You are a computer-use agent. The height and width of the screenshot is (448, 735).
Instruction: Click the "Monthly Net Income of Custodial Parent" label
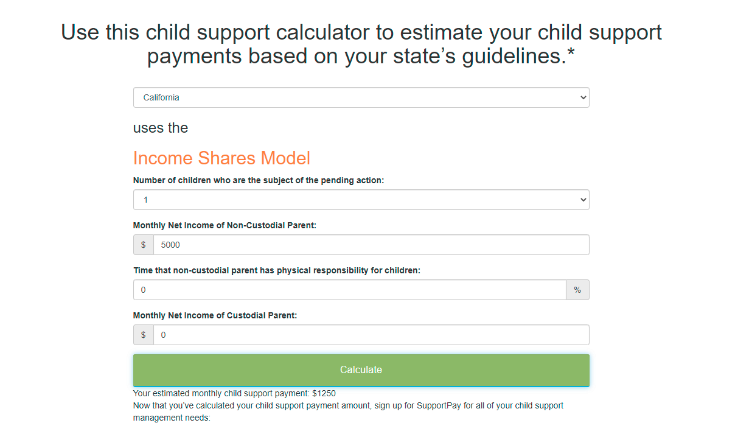click(x=215, y=315)
